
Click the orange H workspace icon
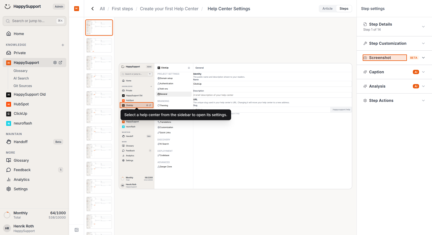77,9
